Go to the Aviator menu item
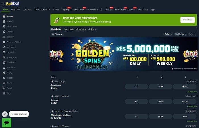199x128 pixels. [56, 10]
